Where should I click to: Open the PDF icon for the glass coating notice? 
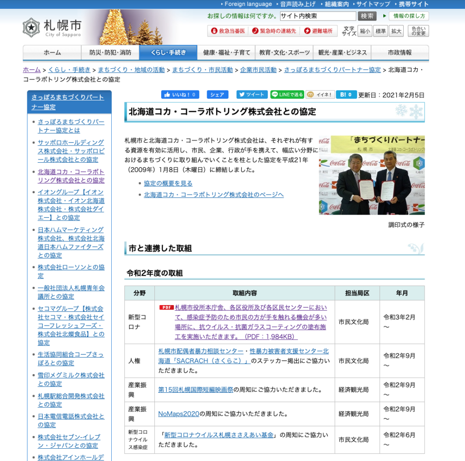pyautogui.click(x=166, y=307)
